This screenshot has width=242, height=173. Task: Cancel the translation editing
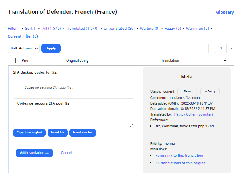pyautogui.click(x=66, y=153)
